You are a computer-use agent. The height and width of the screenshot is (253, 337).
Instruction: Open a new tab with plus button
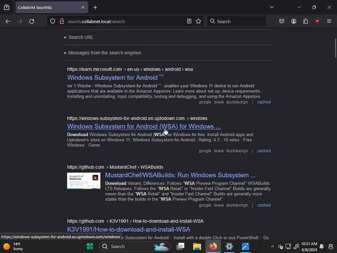[95, 8]
